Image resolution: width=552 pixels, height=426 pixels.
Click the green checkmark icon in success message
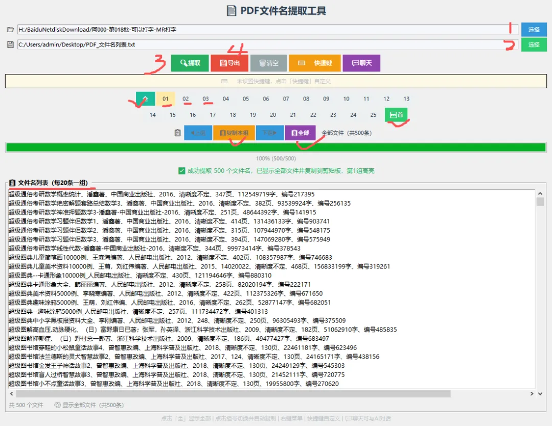click(x=181, y=171)
